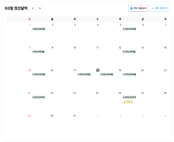
Task: Select date 13 in the calendar
Action: (142, 47)
